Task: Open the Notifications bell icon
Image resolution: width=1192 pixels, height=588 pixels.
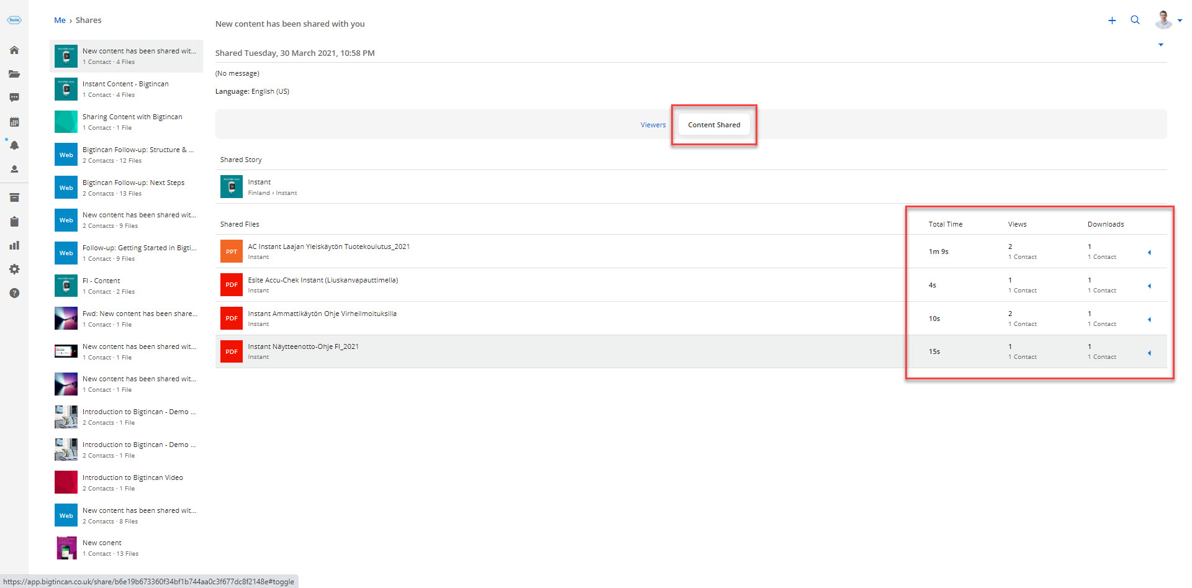Action: 14,145
